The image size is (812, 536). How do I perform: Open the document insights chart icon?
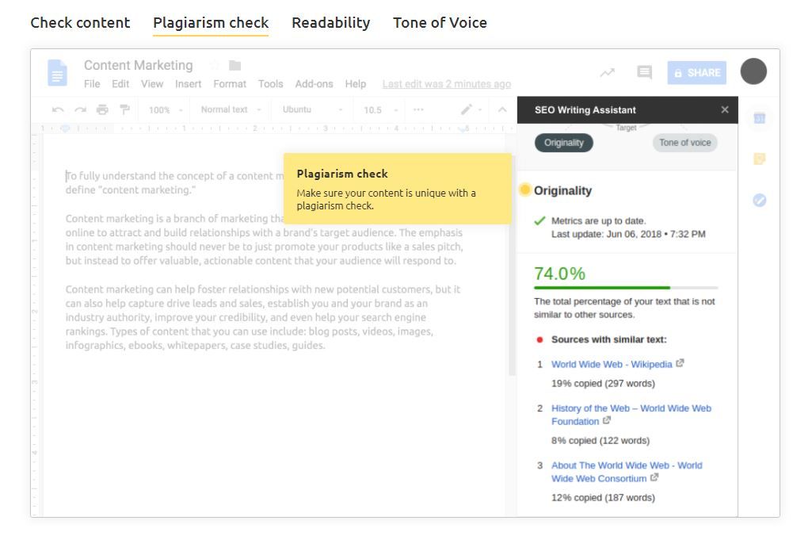(608, 71)
